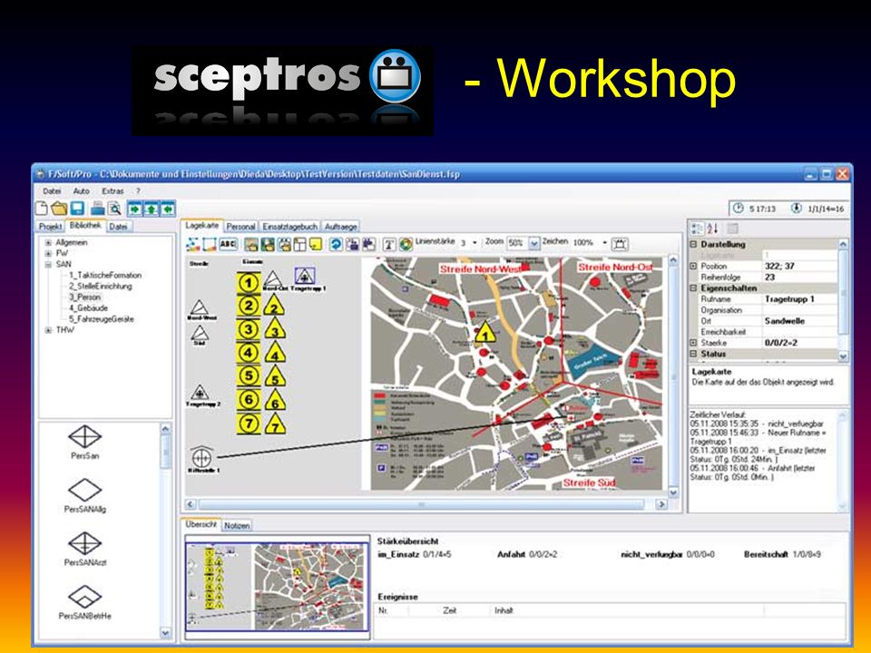The image size is (871, 653).
Task: Switch to the Personal tab
Action: point(240,227)
